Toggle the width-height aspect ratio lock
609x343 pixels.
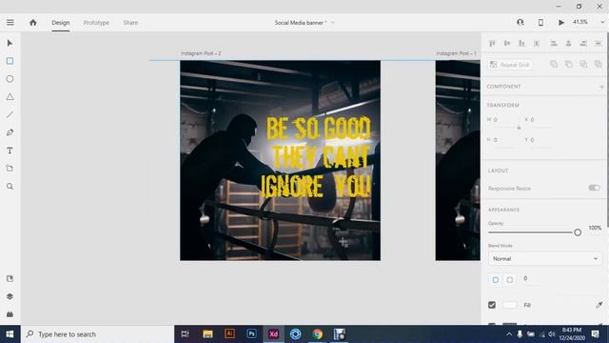[x=519, y=128]
